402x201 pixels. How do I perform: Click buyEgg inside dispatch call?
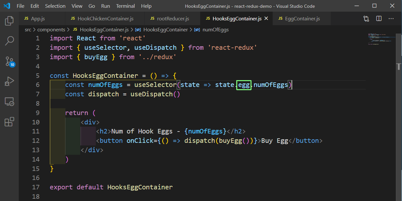click(x=230, y=141)
